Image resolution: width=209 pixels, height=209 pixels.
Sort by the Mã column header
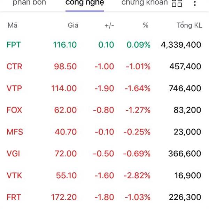click(x=13, y=25)
